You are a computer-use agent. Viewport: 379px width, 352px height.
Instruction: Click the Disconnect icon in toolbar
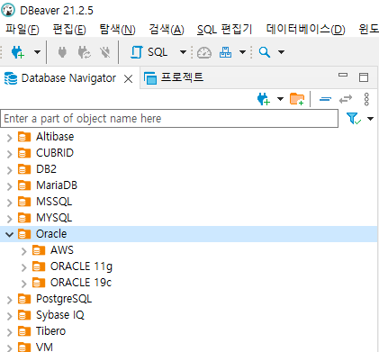tap(105, 52)
